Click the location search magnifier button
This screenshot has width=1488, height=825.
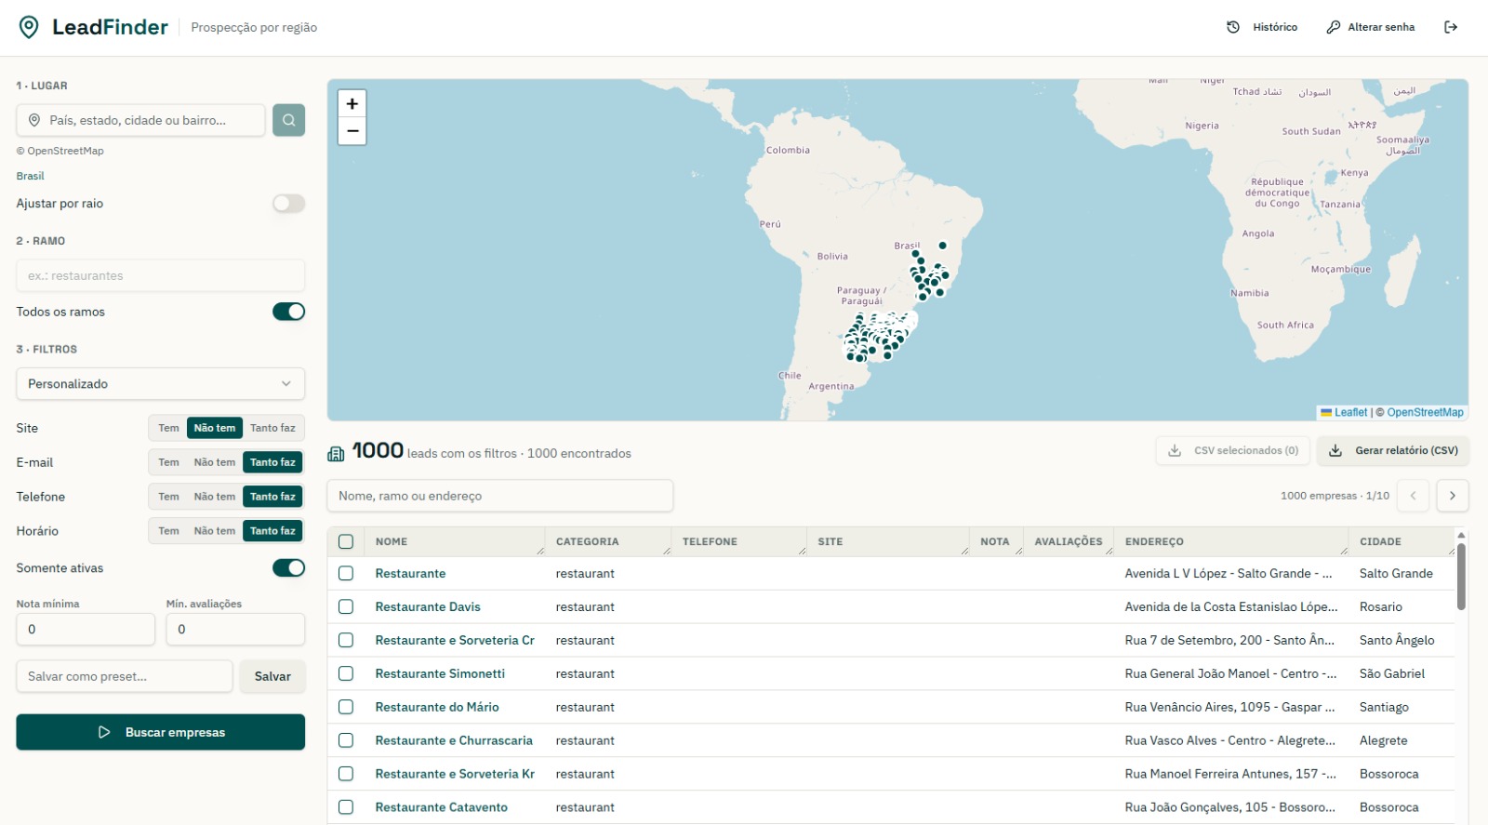point(288,120)
